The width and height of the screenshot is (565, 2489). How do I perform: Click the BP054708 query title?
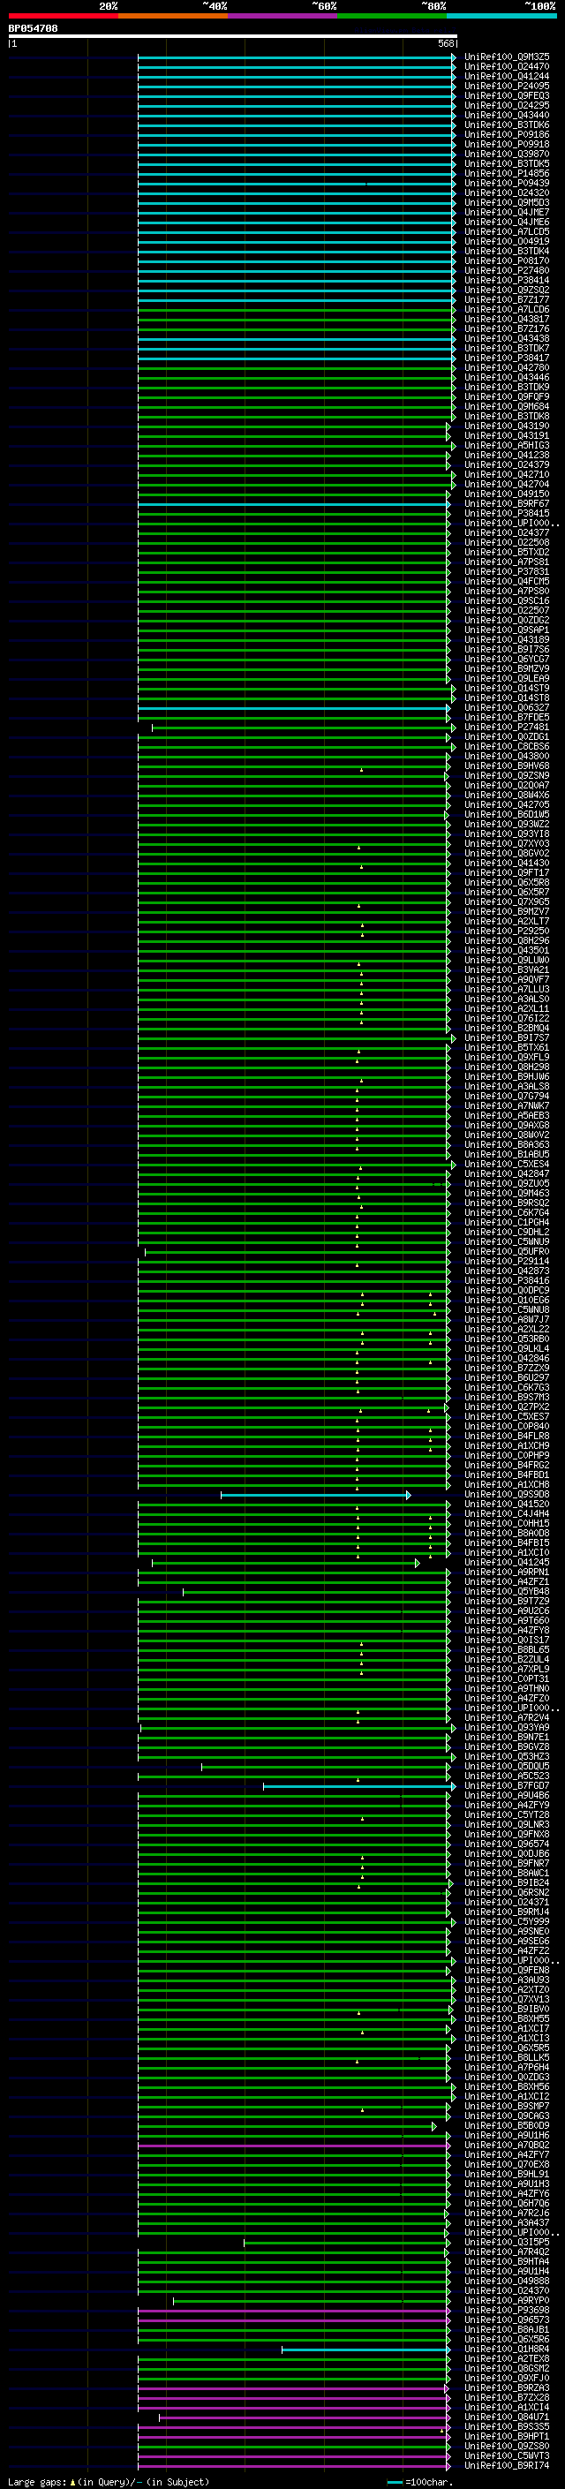coord(33,28)
